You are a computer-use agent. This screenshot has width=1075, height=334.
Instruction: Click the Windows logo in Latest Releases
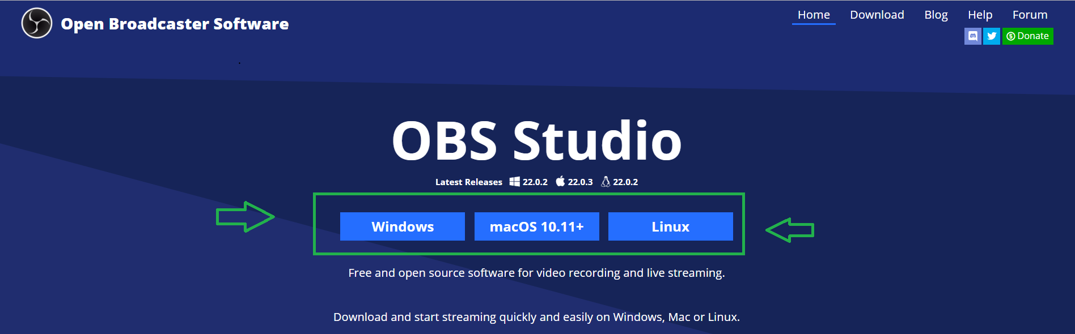pyautogui.click(x=514, y=182)
